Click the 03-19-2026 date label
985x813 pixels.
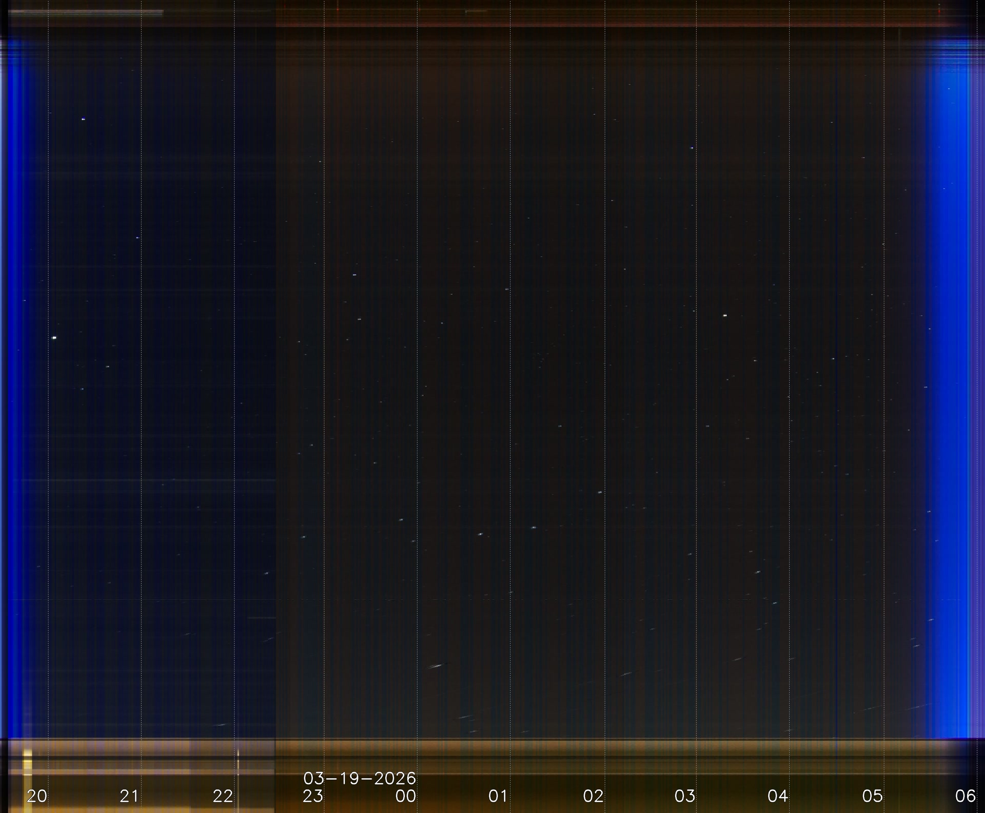tap(359, 779)
